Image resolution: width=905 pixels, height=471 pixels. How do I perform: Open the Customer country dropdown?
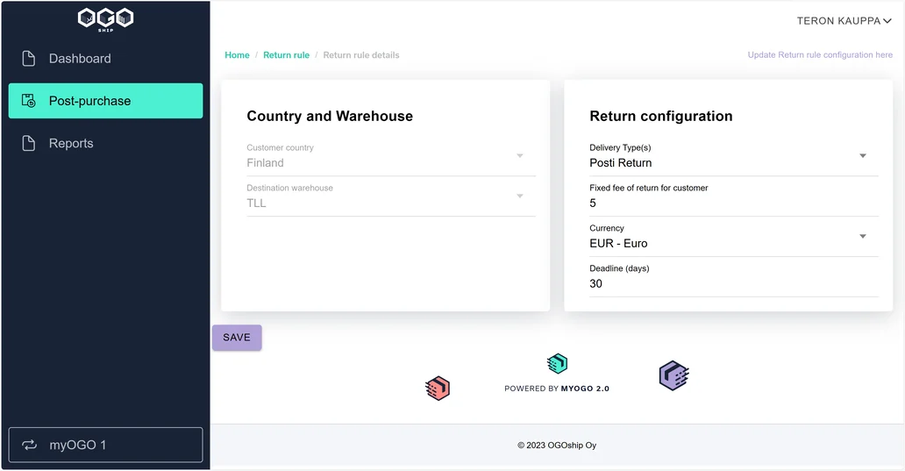point(391,156)
